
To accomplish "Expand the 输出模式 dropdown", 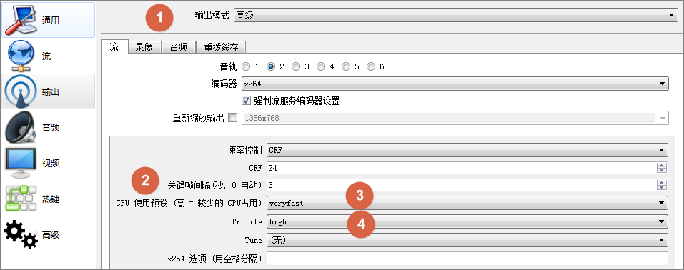I will (455, 16).
